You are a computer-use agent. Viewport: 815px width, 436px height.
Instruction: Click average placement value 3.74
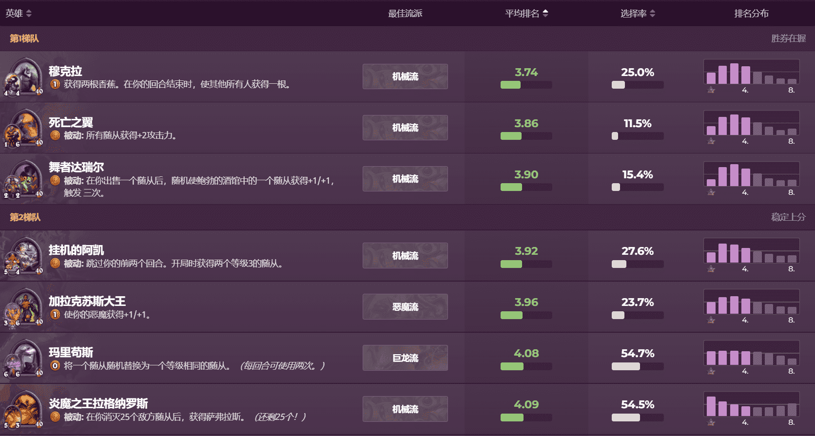[x=526, y=72]
